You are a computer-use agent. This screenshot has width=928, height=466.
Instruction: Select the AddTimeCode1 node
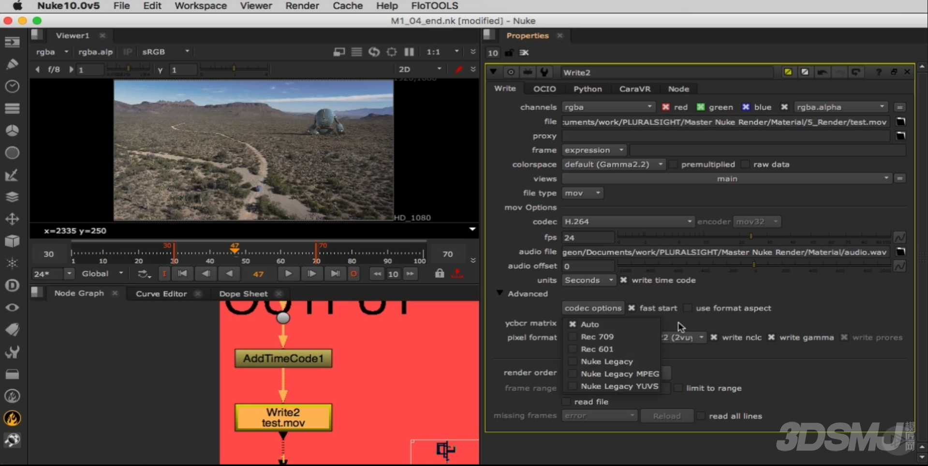coord(283,359)
